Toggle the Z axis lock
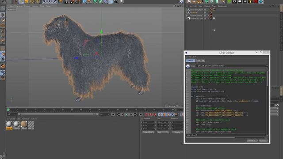283x159 pixels. pyautogui.click(x=55, y=2)
